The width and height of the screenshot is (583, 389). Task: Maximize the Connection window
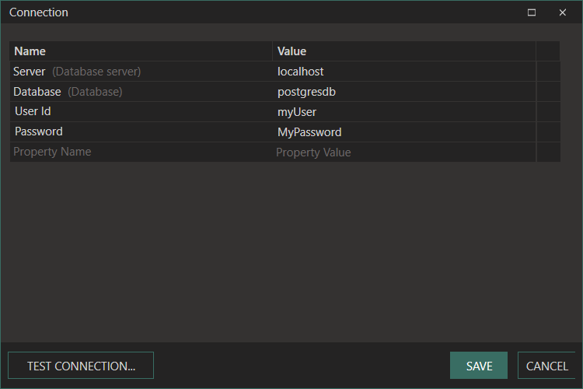(532, 12)
